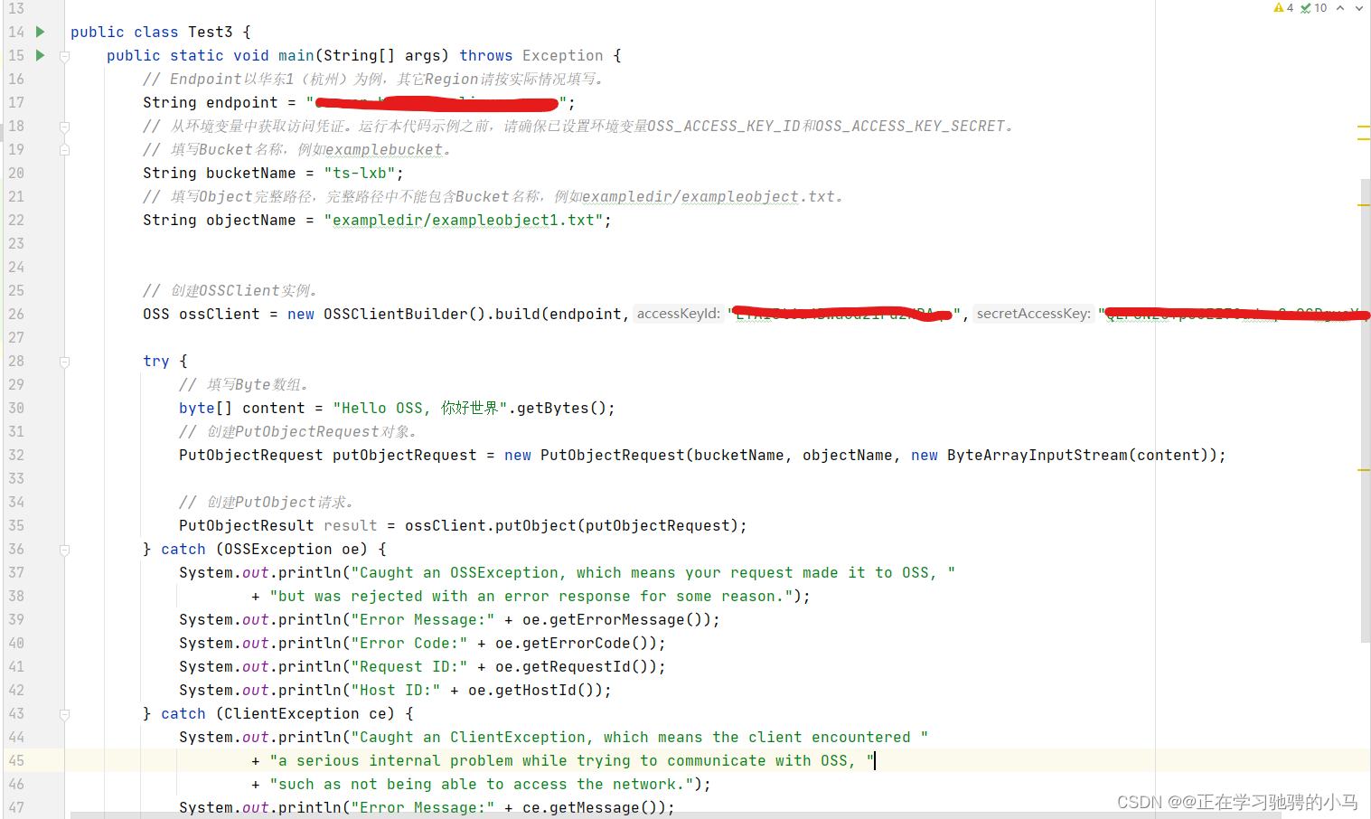
Task: Click the "exampledir/exampleobject1.txt" string
Action: (x=464, y=220)
